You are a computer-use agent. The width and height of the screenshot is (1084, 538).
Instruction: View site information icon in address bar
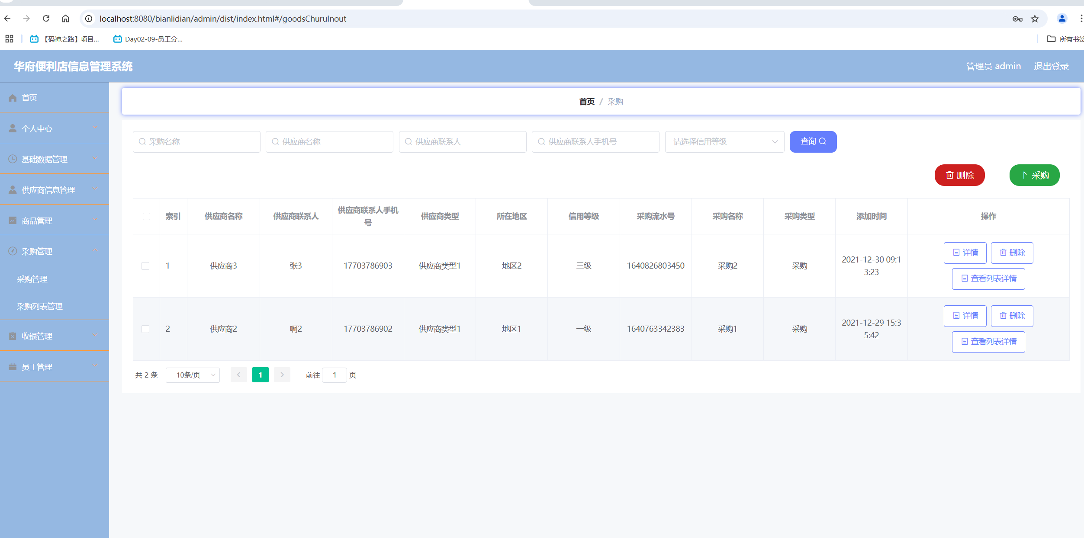coord(89,19)
